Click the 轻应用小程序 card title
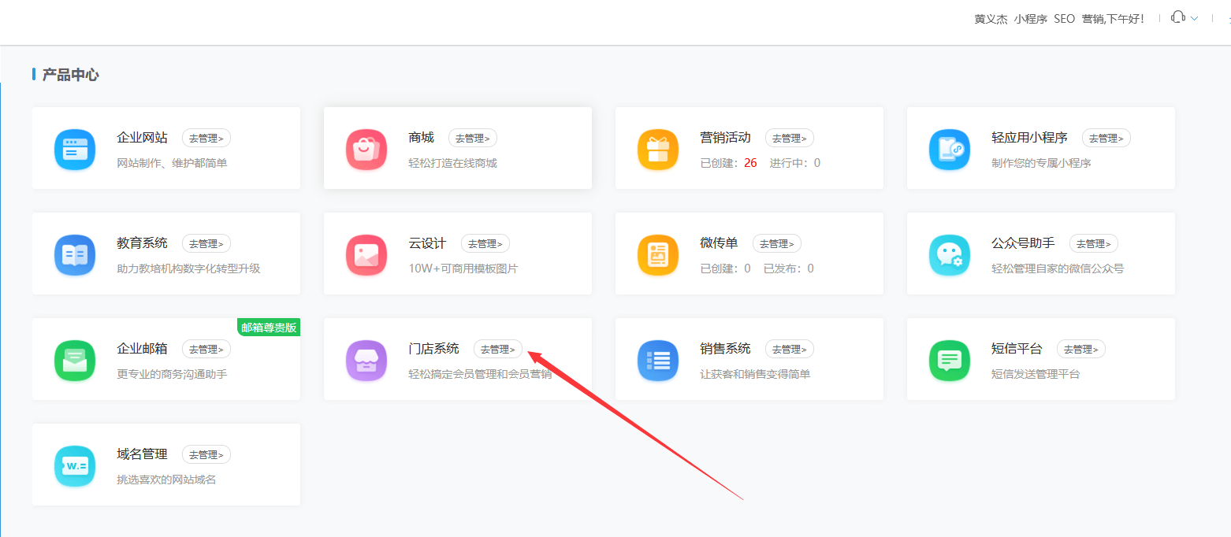Viewport: 1231px width, 537px height. 1029,138
